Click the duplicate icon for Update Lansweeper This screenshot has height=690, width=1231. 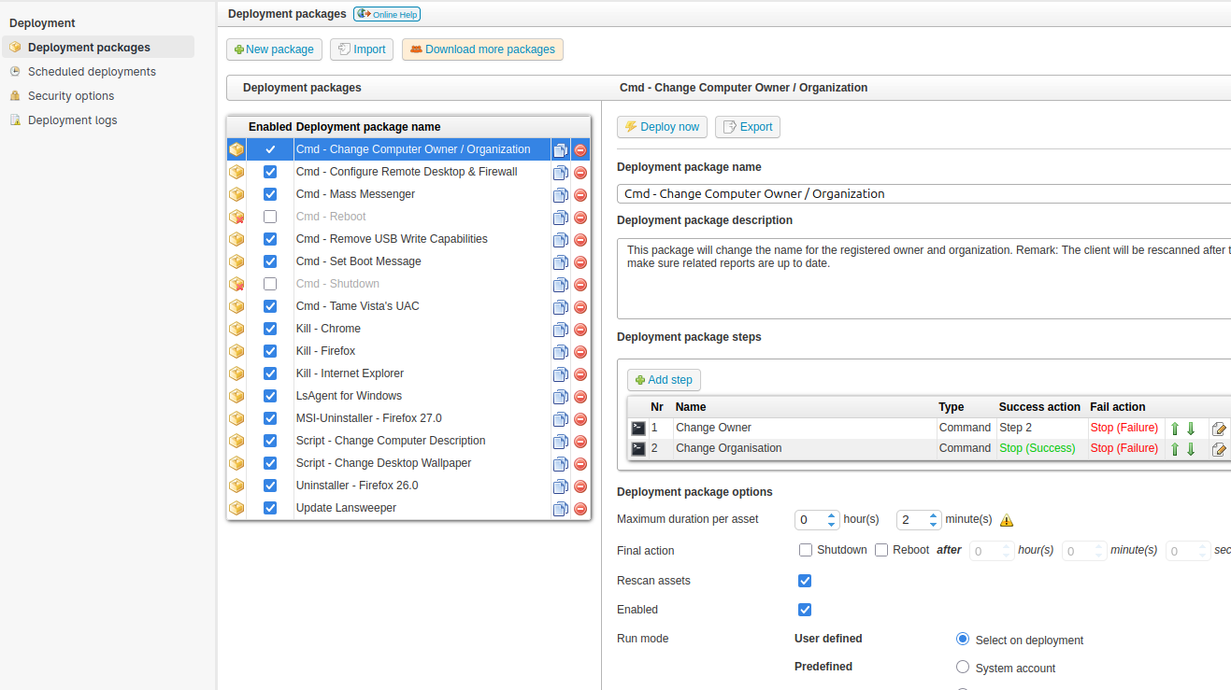pos(560,509)
